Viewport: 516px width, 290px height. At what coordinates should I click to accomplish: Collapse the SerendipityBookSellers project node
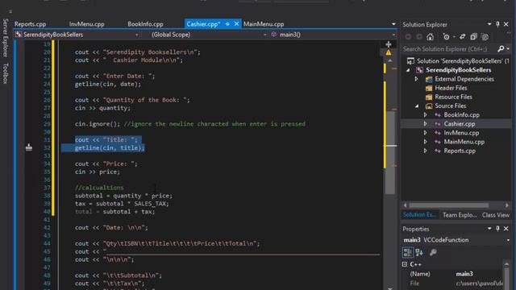pos(409,70)
